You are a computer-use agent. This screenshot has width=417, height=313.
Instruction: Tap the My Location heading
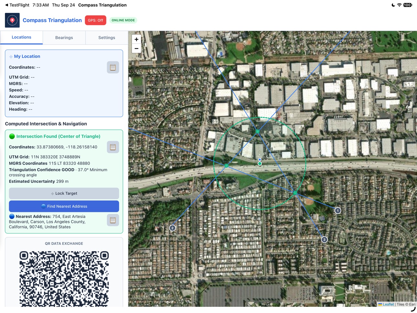pos(27,56)
